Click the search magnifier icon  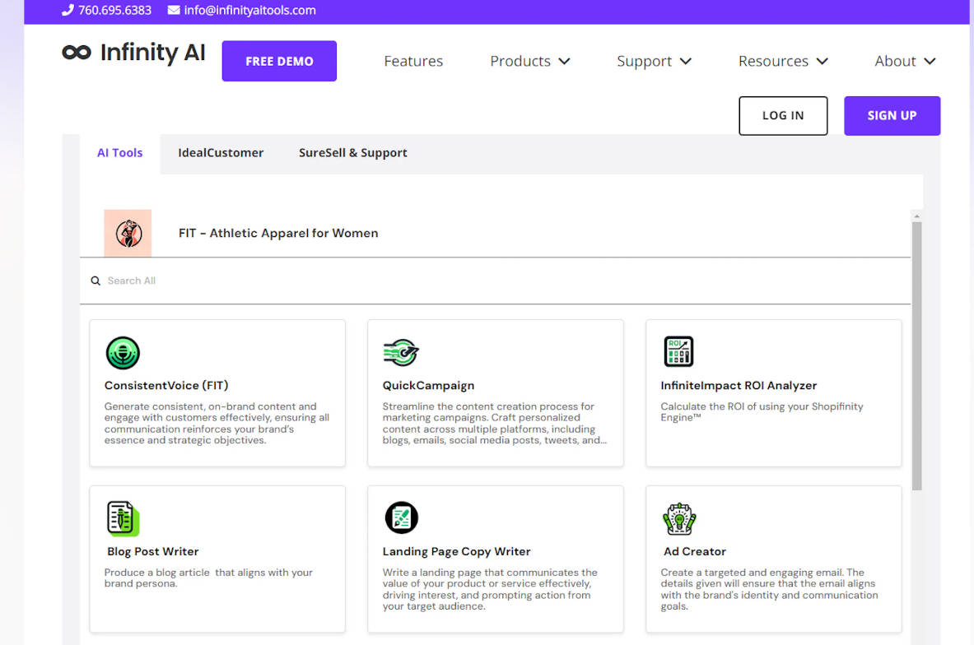pyautogui.click(x=96, y=281)
